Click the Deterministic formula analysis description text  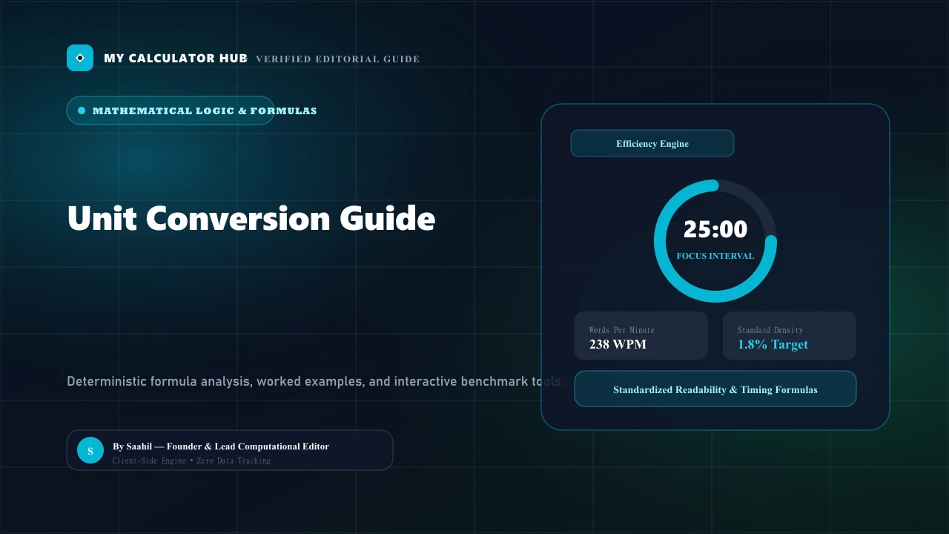click(316, 381)
